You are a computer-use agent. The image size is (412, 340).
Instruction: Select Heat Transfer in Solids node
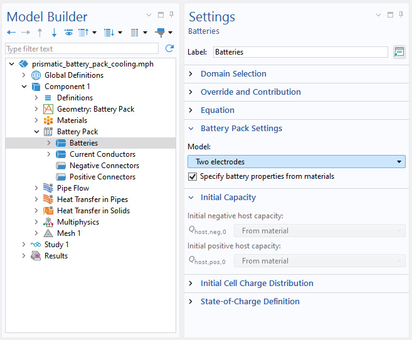(93, 211)
